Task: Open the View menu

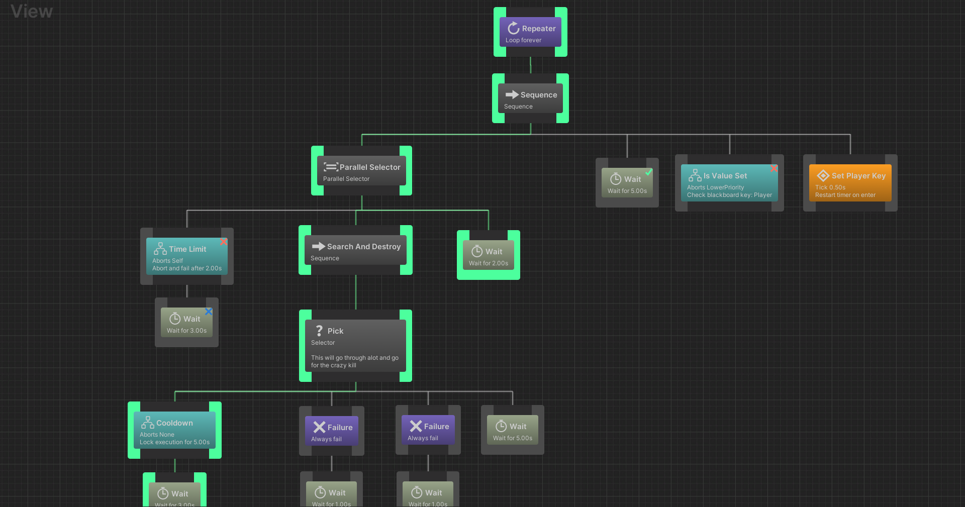Action: [31, 11]
